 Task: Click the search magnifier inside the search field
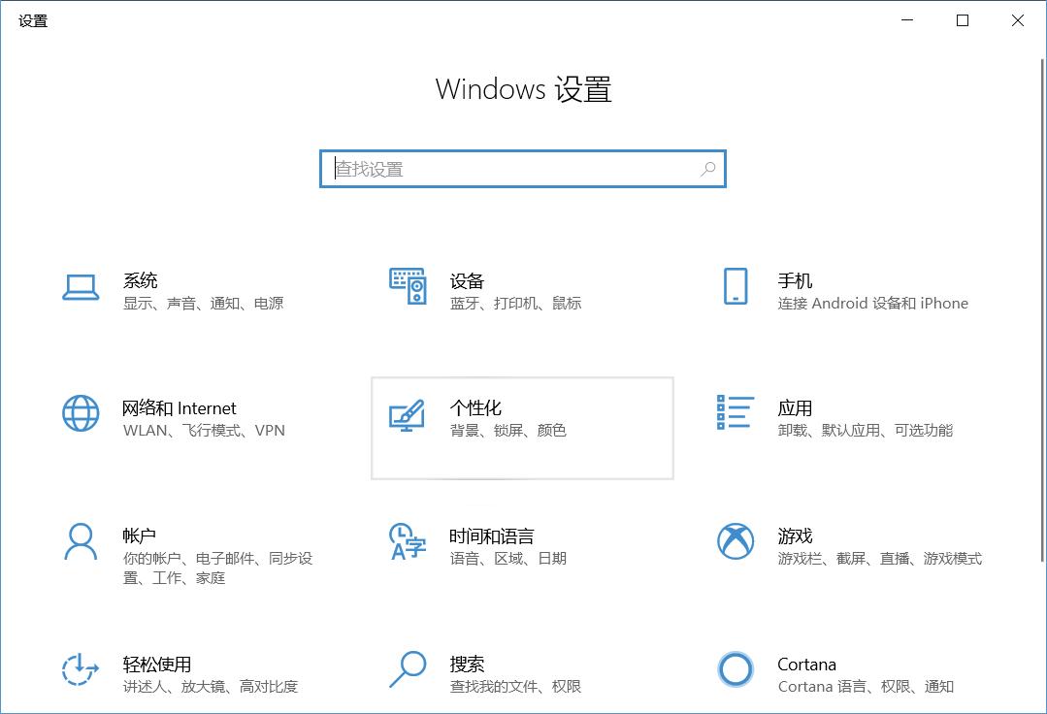pyautogui.click(x=707, y=168)
